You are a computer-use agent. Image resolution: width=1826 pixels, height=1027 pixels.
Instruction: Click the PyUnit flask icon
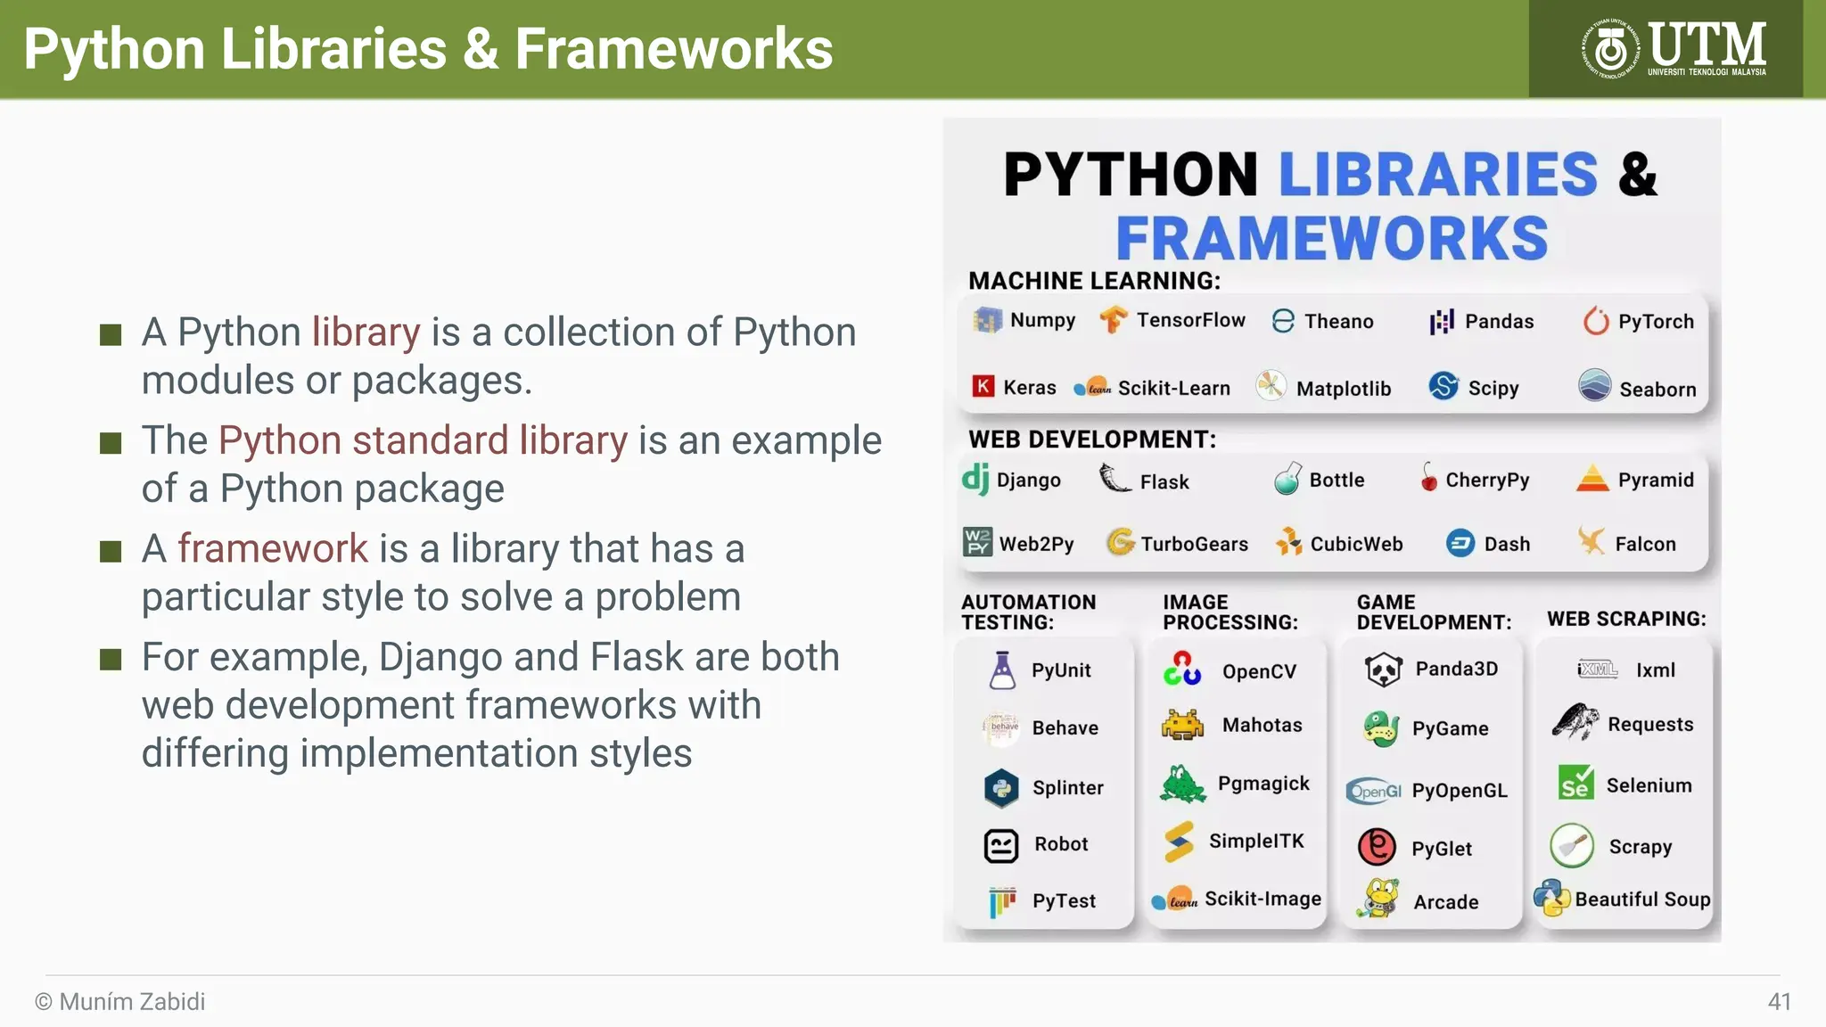(1002, 670)
